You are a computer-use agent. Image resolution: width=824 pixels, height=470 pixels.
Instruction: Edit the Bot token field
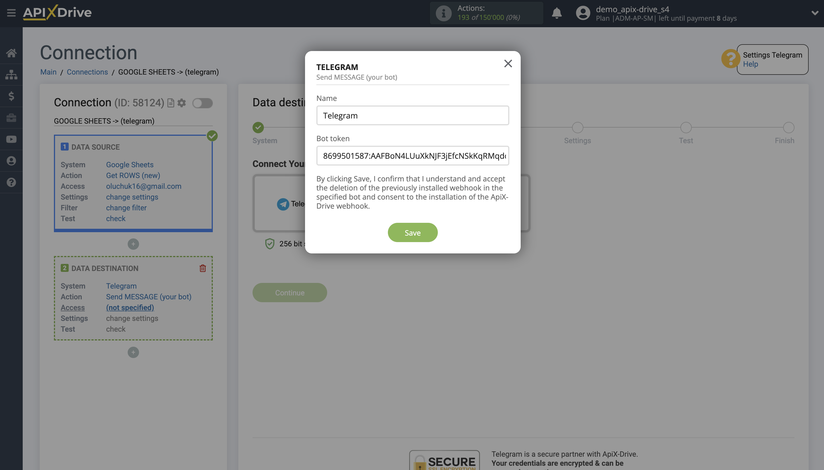click(413, 156)
